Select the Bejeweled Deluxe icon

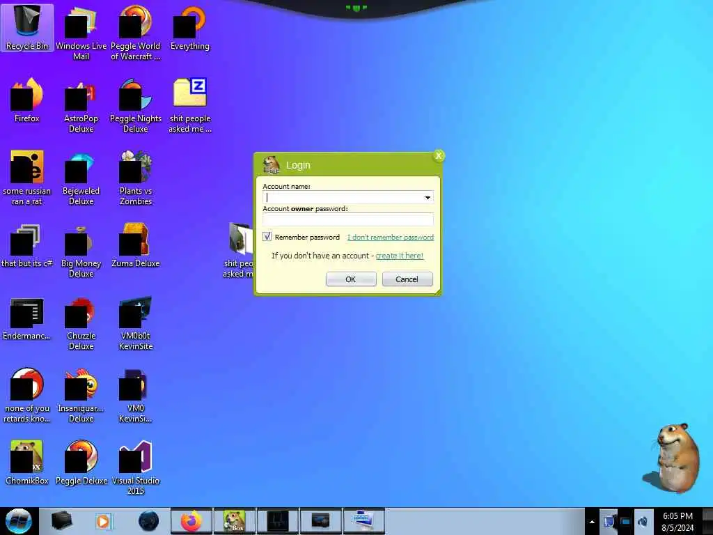click(x=81, y=178)
